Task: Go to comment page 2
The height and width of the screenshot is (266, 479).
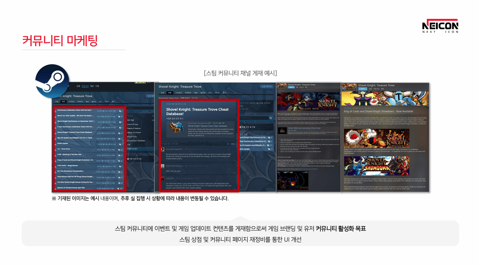Action: pyautogui.click(x=228, y=144)
